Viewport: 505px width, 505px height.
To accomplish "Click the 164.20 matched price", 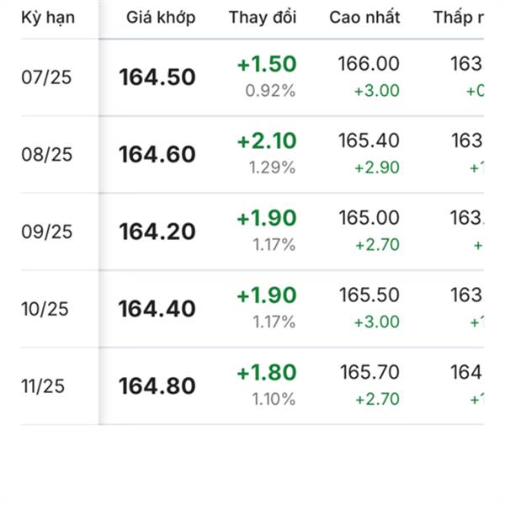I will point(157,231).
